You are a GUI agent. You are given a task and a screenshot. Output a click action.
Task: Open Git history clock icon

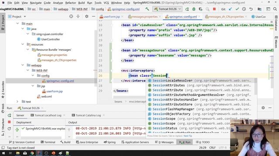coord(244,9)
